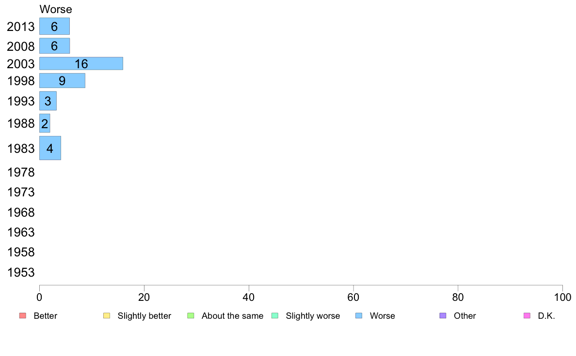Select the 1998 bar showing 9

tap(62, 81)
